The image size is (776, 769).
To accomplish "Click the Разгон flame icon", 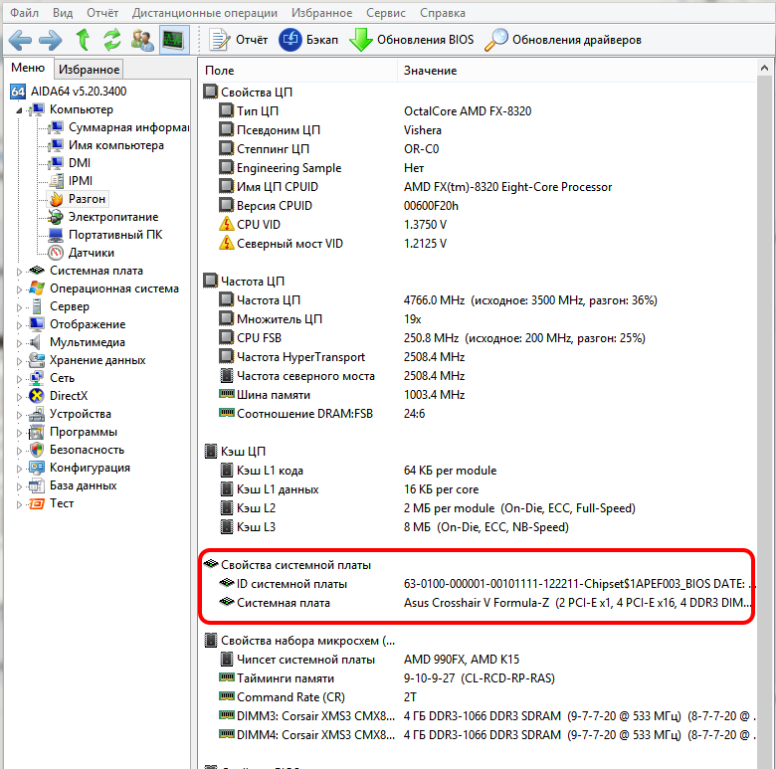I will 56,199.
